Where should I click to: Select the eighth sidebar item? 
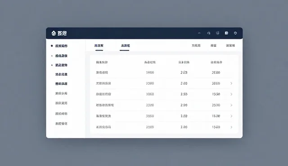coord(61,114)
